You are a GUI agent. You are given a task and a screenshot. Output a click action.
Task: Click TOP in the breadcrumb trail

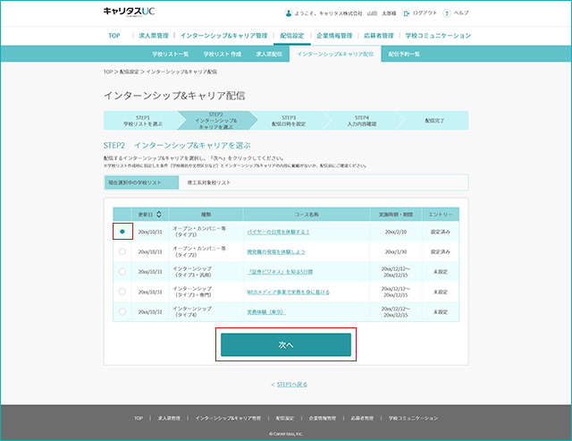click(108, 72)
